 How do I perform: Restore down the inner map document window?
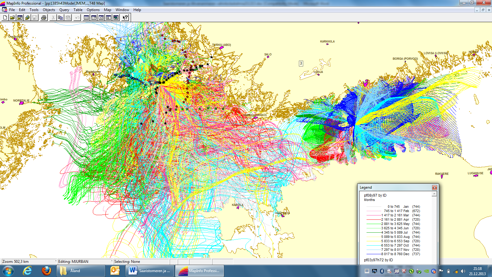(483, 10)
